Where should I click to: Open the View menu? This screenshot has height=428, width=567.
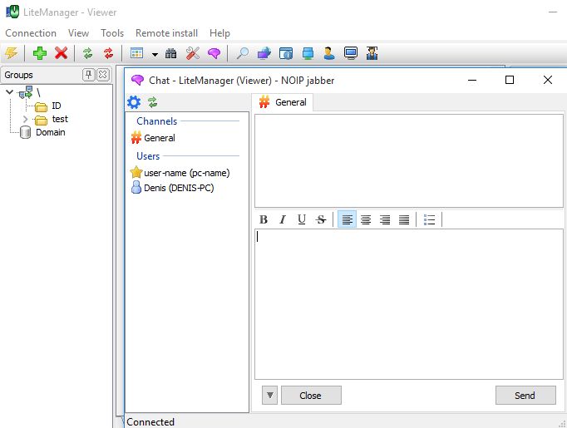coord(78,33)
